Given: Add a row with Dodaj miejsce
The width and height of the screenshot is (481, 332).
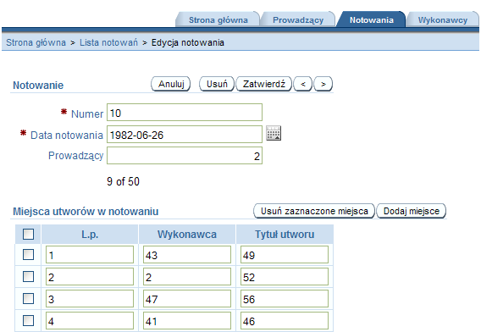Looking at the screenshot, I should (x=411, y=211).
